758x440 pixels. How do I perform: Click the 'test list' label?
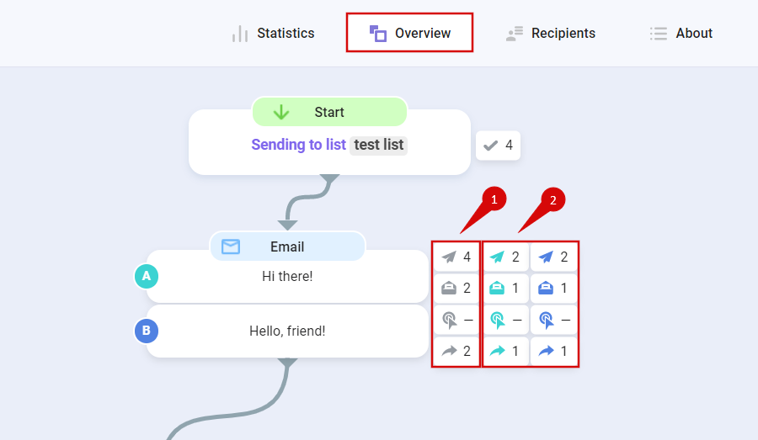coord(378,145)
